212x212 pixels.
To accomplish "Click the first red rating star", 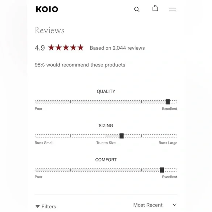I will tap(52, 48).
